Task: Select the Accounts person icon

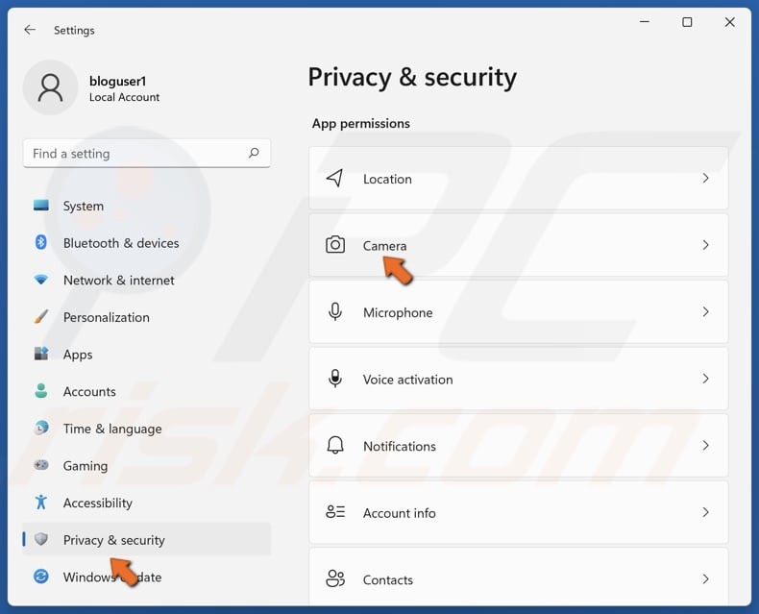Action: coord(41,391)
